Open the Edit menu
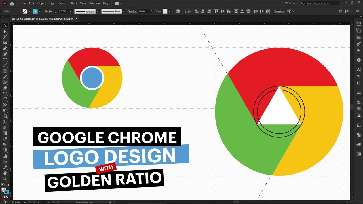The width and height of the screenshot is (363, 204). tap(31, 3)
